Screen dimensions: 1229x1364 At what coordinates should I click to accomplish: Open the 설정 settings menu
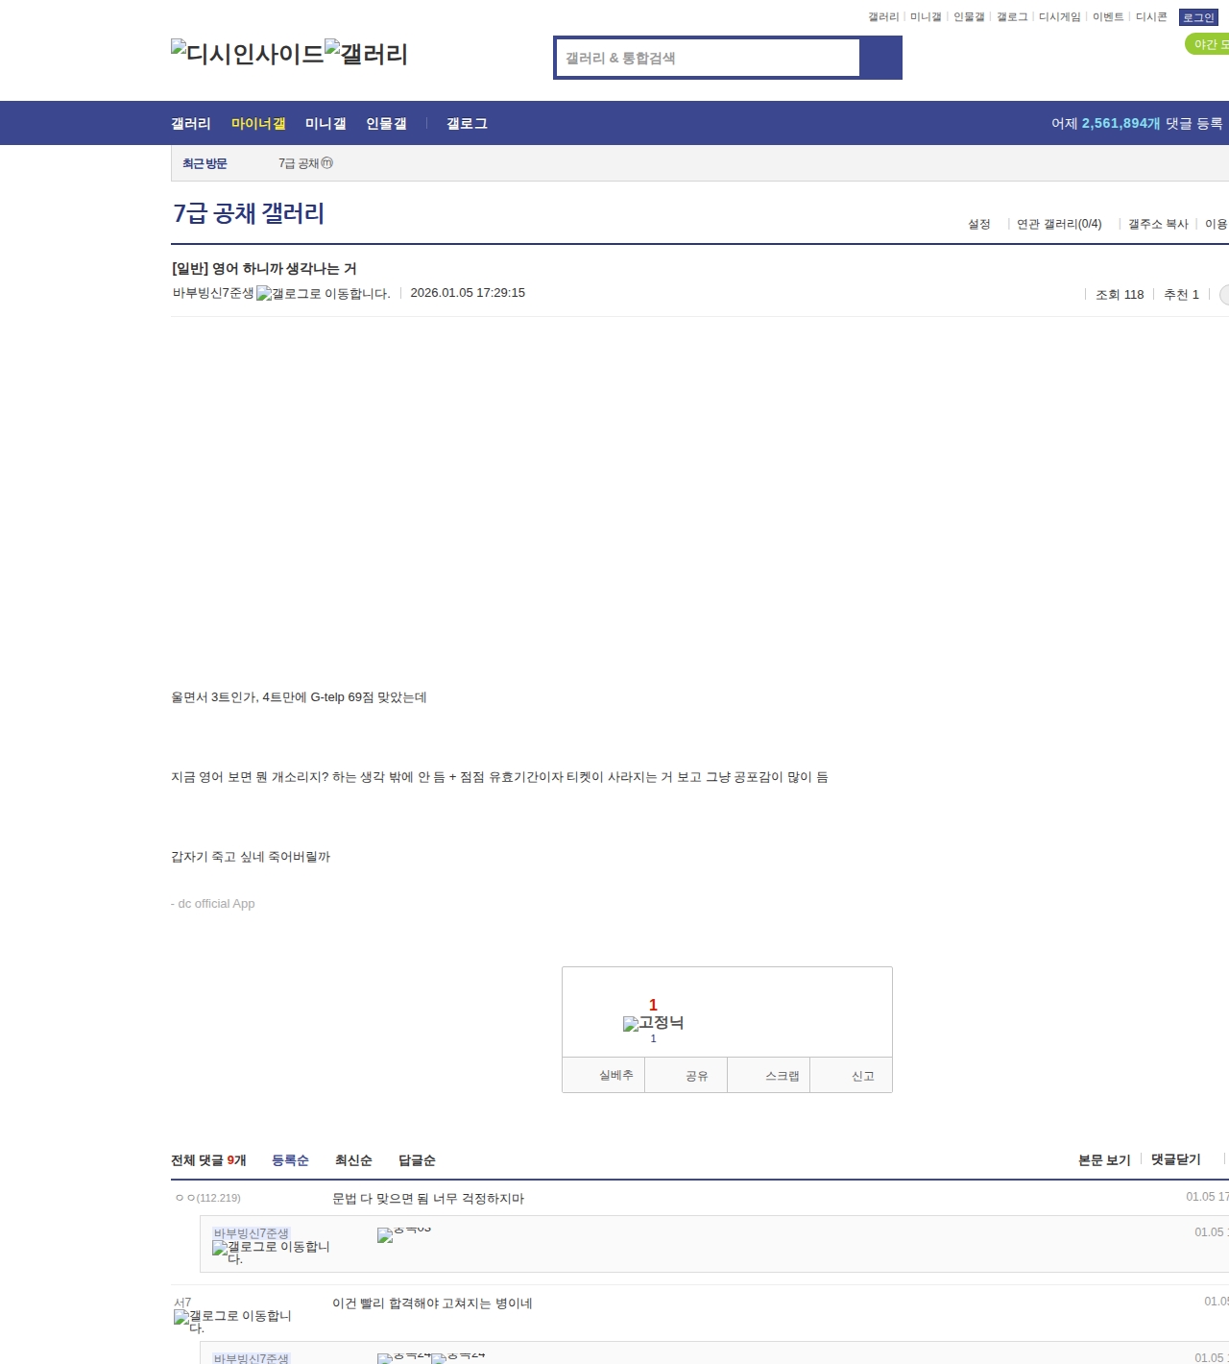pyautogui.click(x=978, y=224)
